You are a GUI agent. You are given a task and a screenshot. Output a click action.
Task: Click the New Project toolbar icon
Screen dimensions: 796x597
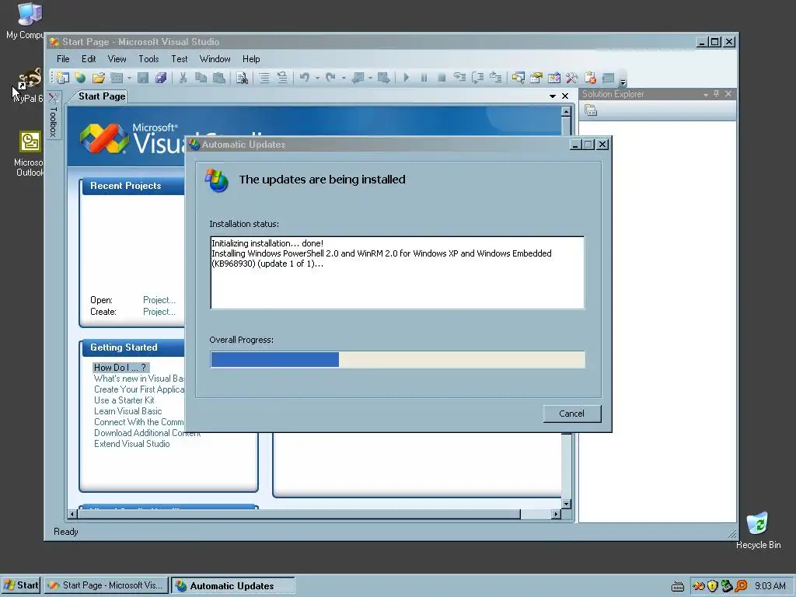(x=63, y=78)
